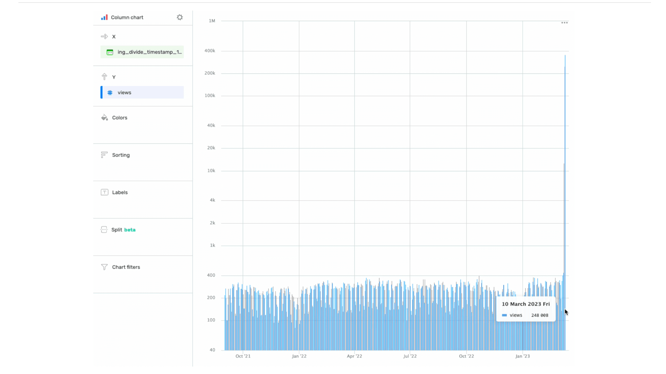Select the ing_divide_timestamp field chip
Image resolution: width=666 pixels, height=374 pixels.
142,52
